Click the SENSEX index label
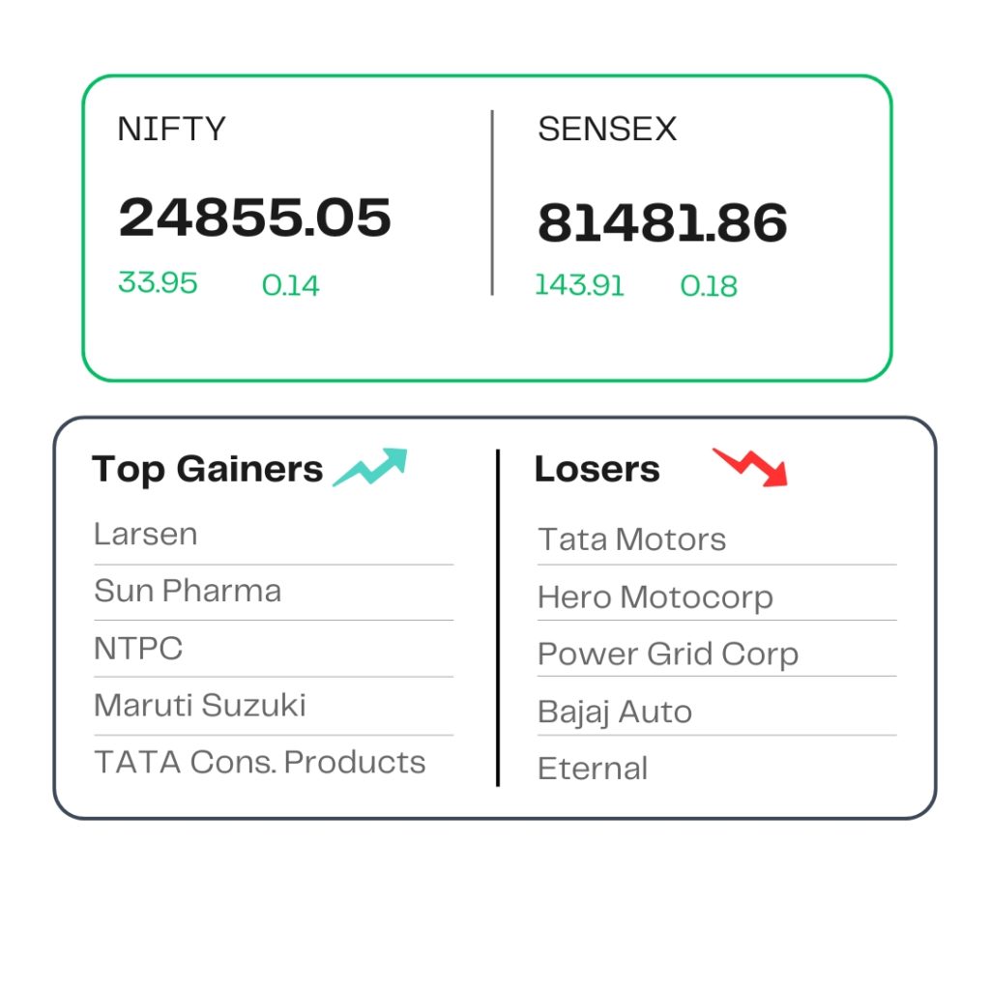990x990 pixels. click(x=607, y=129)
